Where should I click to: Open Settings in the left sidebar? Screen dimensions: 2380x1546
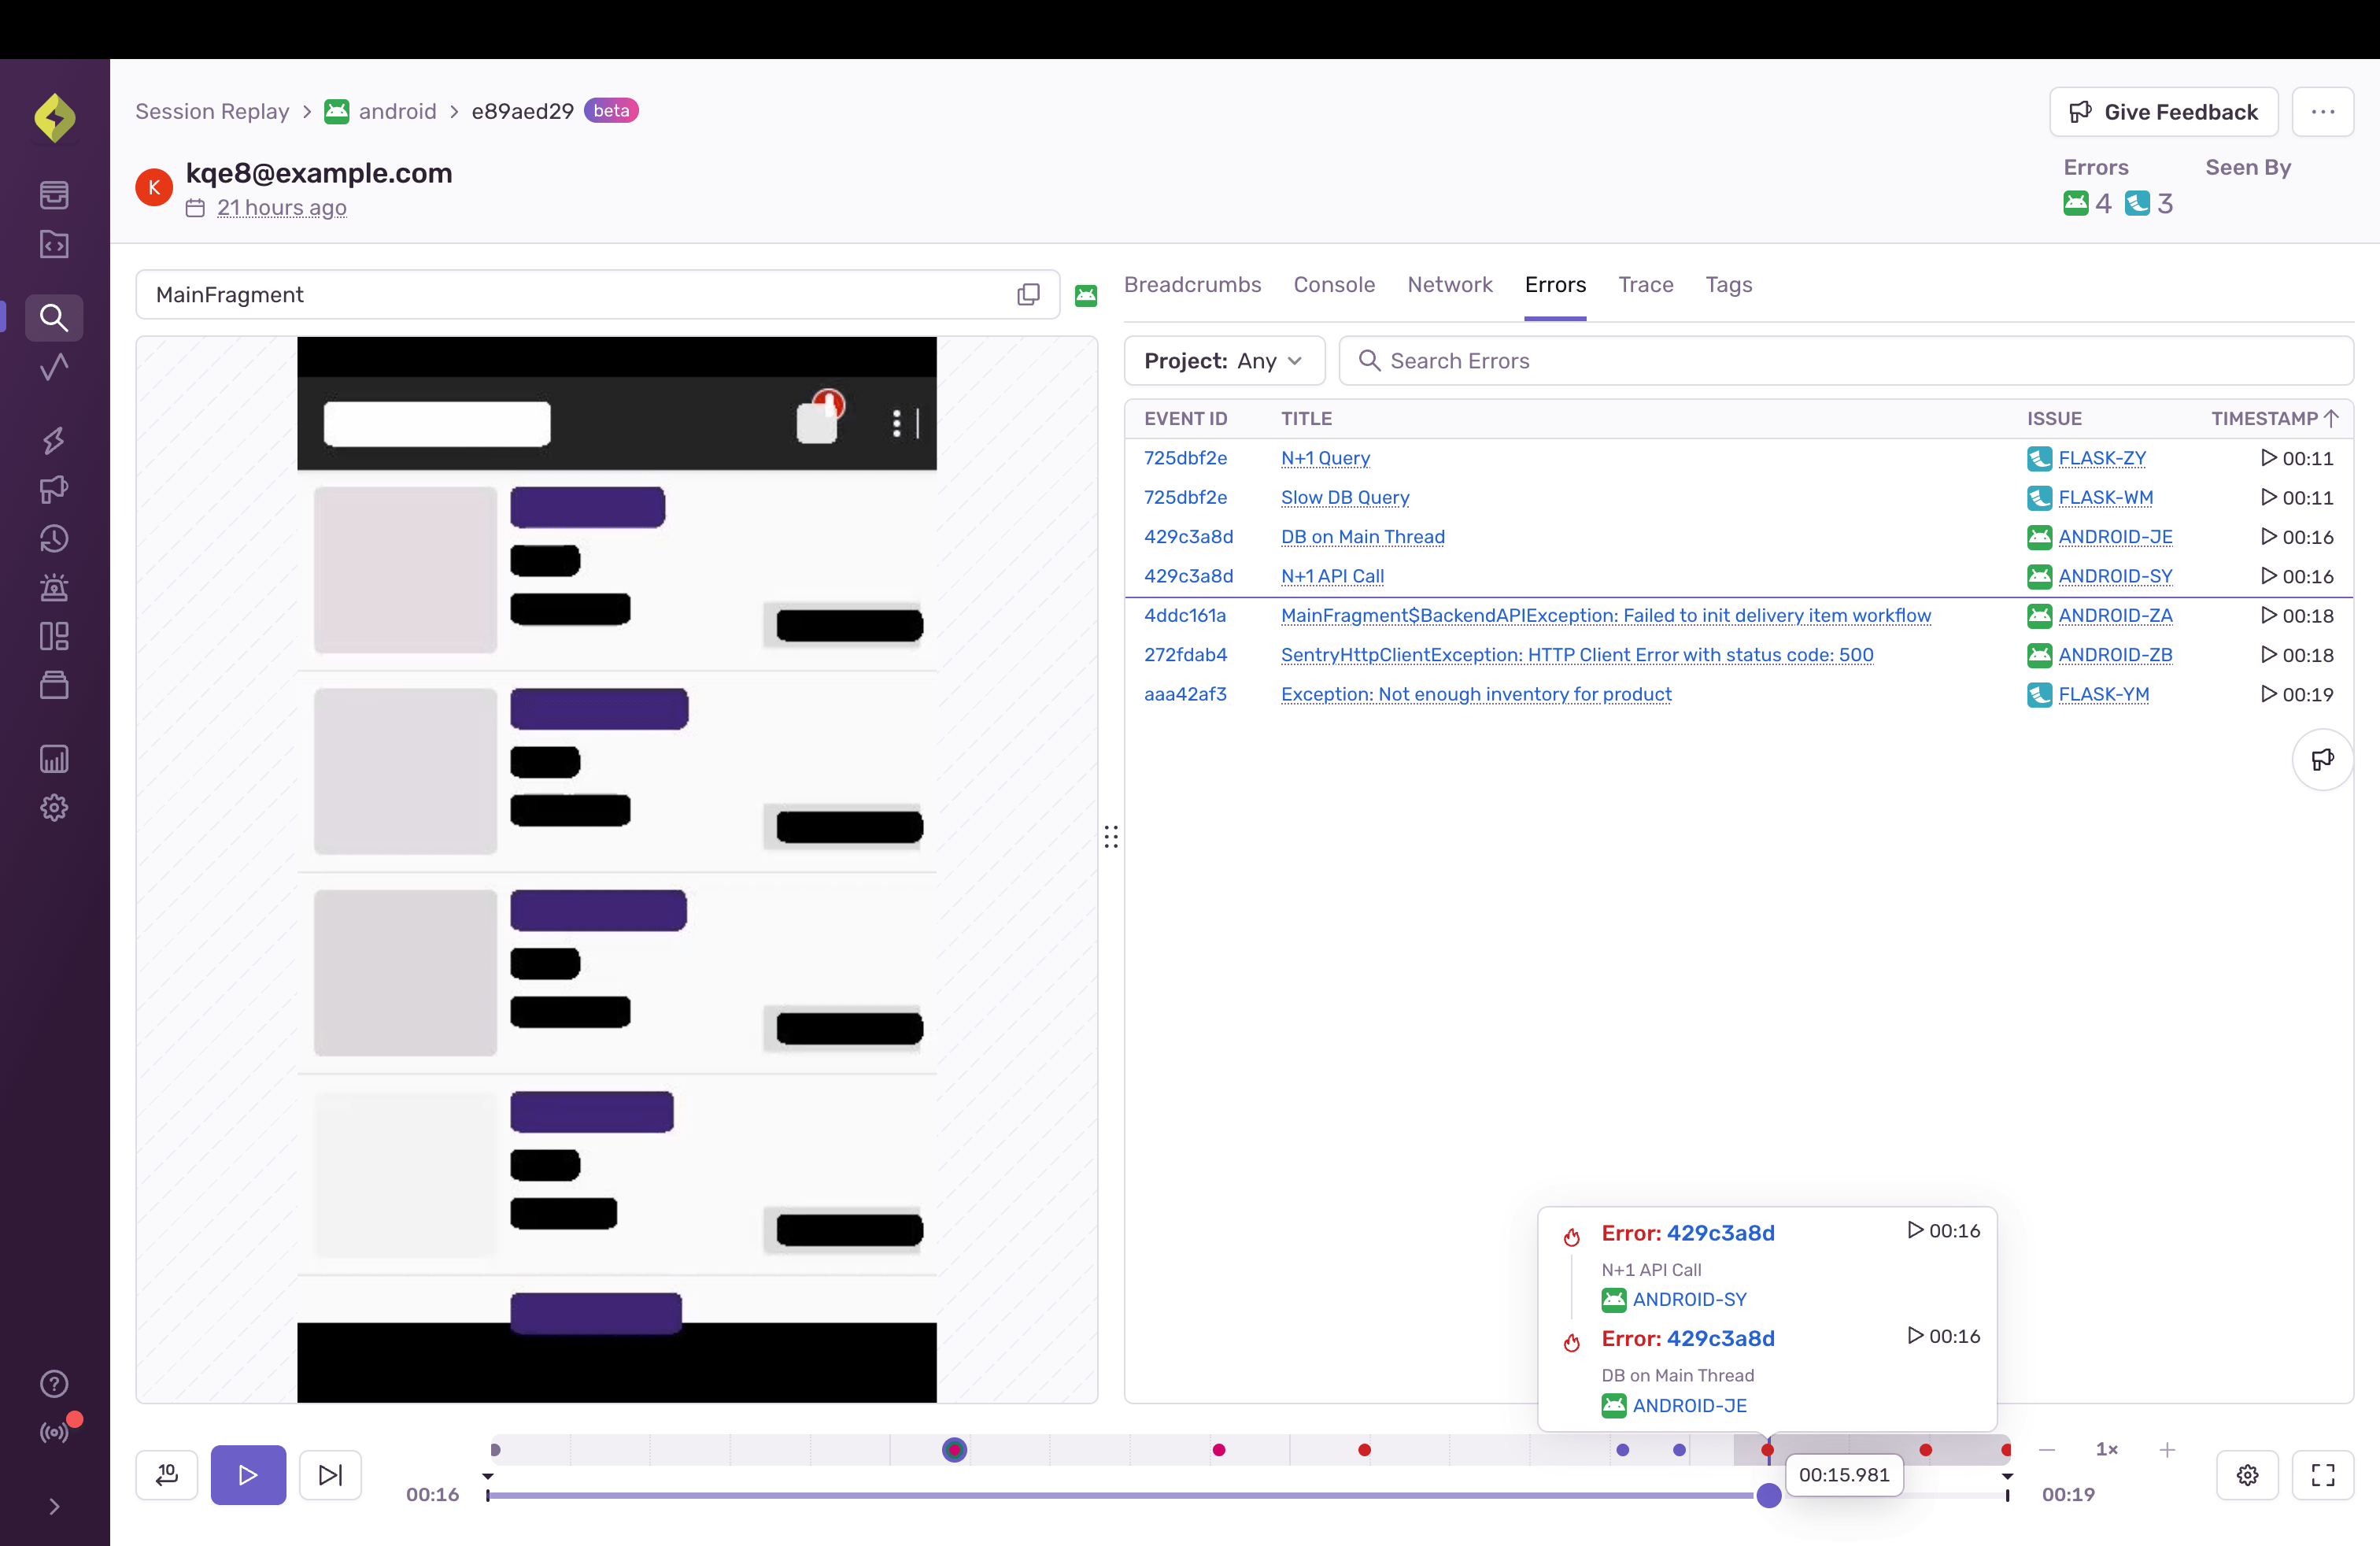point(54,807)
